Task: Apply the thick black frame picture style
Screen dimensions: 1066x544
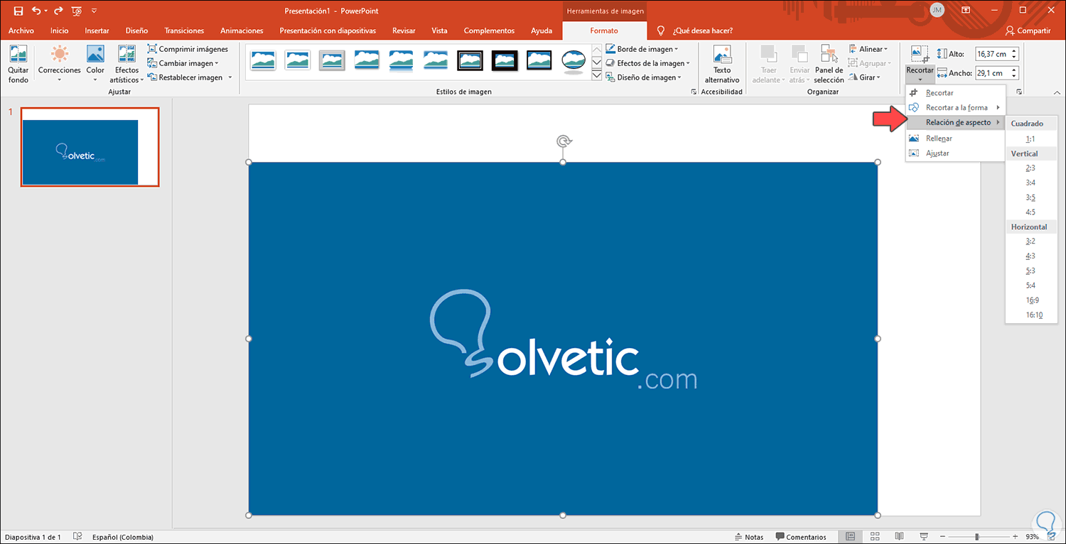Action: pyautogui.click(x=505, y=60)
